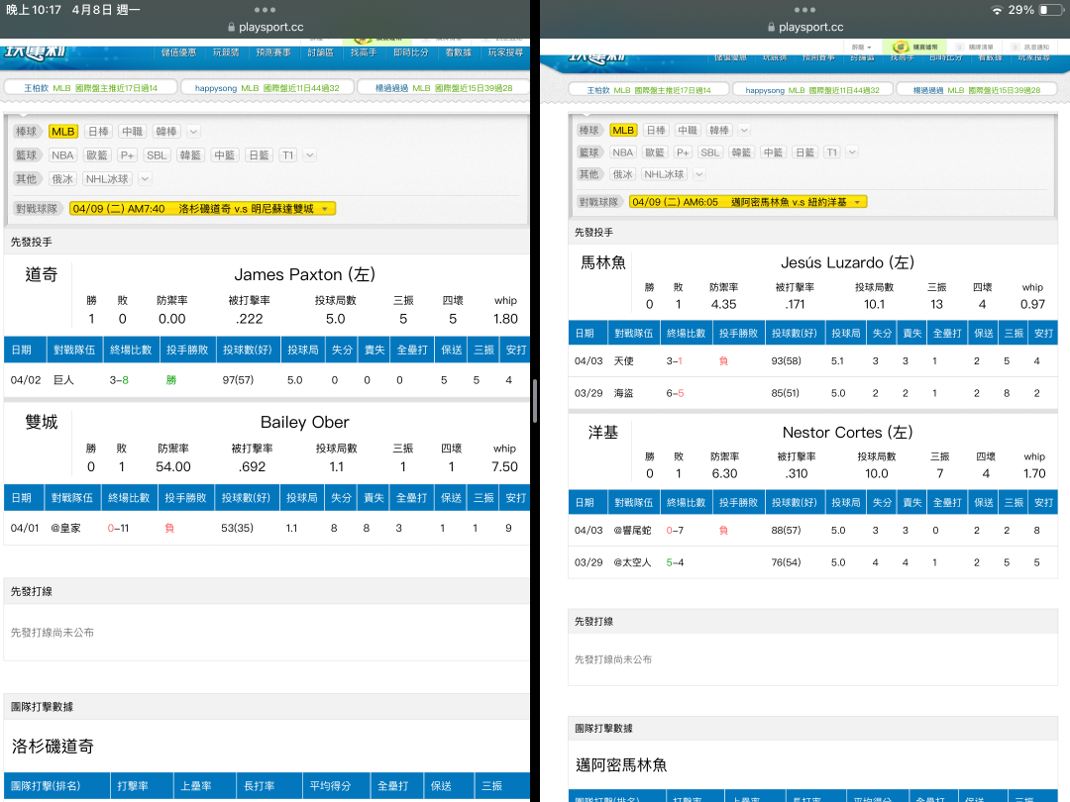Expand other leagues chevron in left window
This screenshot has height=802, width=1070.
coord(145,179)
